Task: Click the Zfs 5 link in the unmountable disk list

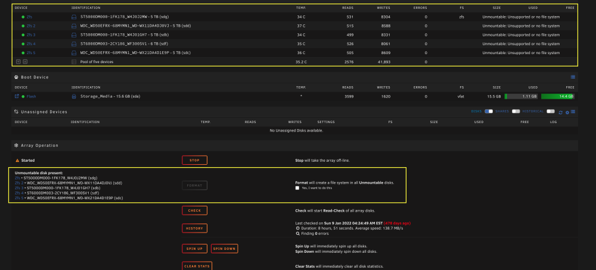Action: coord(19,198)
